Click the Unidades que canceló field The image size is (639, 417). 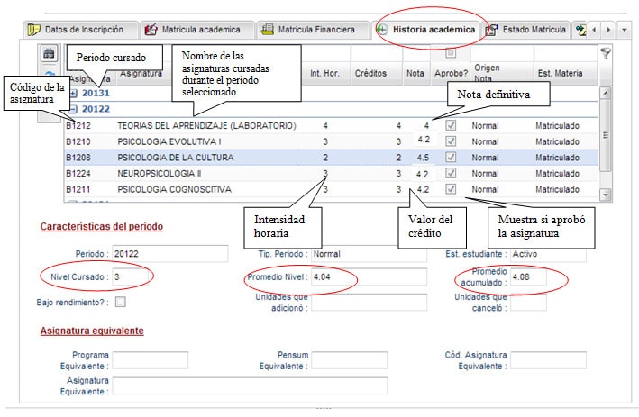click(x=528, y=303)
